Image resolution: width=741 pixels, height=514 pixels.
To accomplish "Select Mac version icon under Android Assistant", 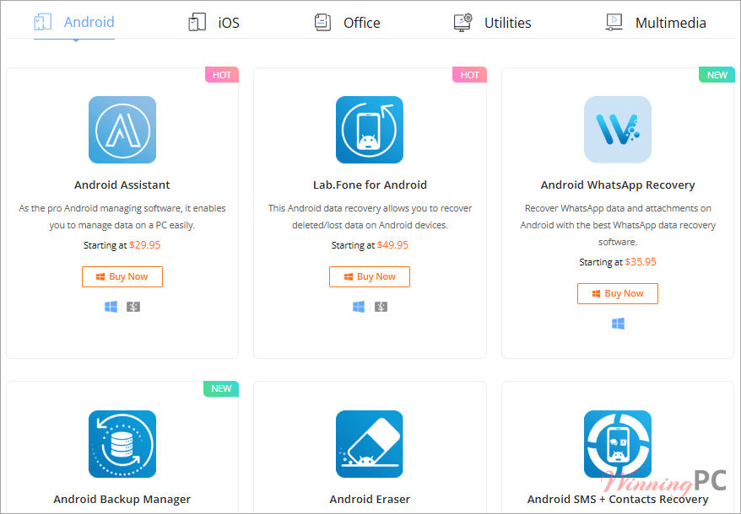I will 133,307.
